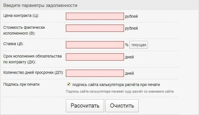Select the Ставка ЦБ percentage input field
Image resolution: width=199 pixels, height=115 pixels.
click(95, 45)
